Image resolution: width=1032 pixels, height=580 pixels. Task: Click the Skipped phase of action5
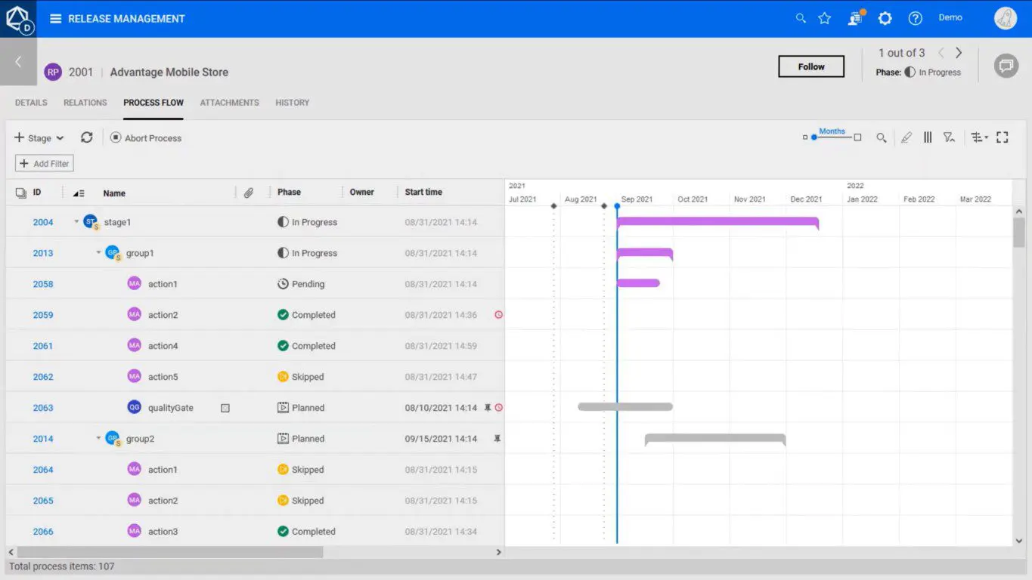pos(300,377)
